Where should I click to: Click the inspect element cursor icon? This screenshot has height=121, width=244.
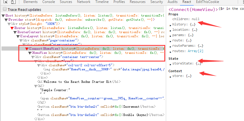[5, 2]
